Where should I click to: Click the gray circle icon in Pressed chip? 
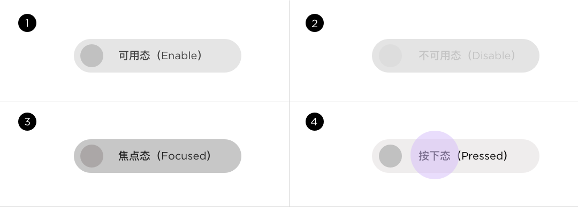(390, 156)
